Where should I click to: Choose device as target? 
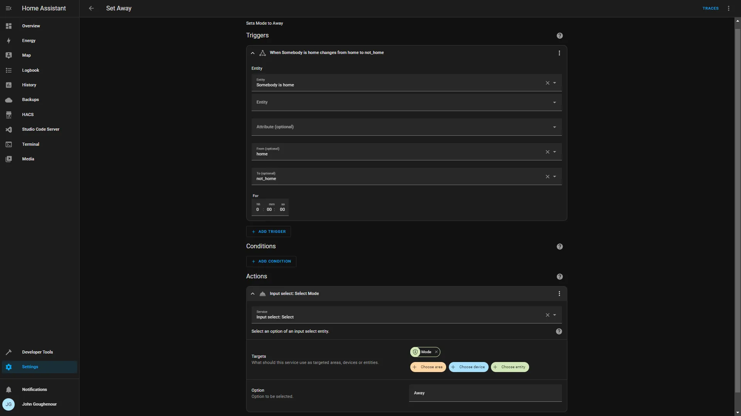(x=469, y=367)
